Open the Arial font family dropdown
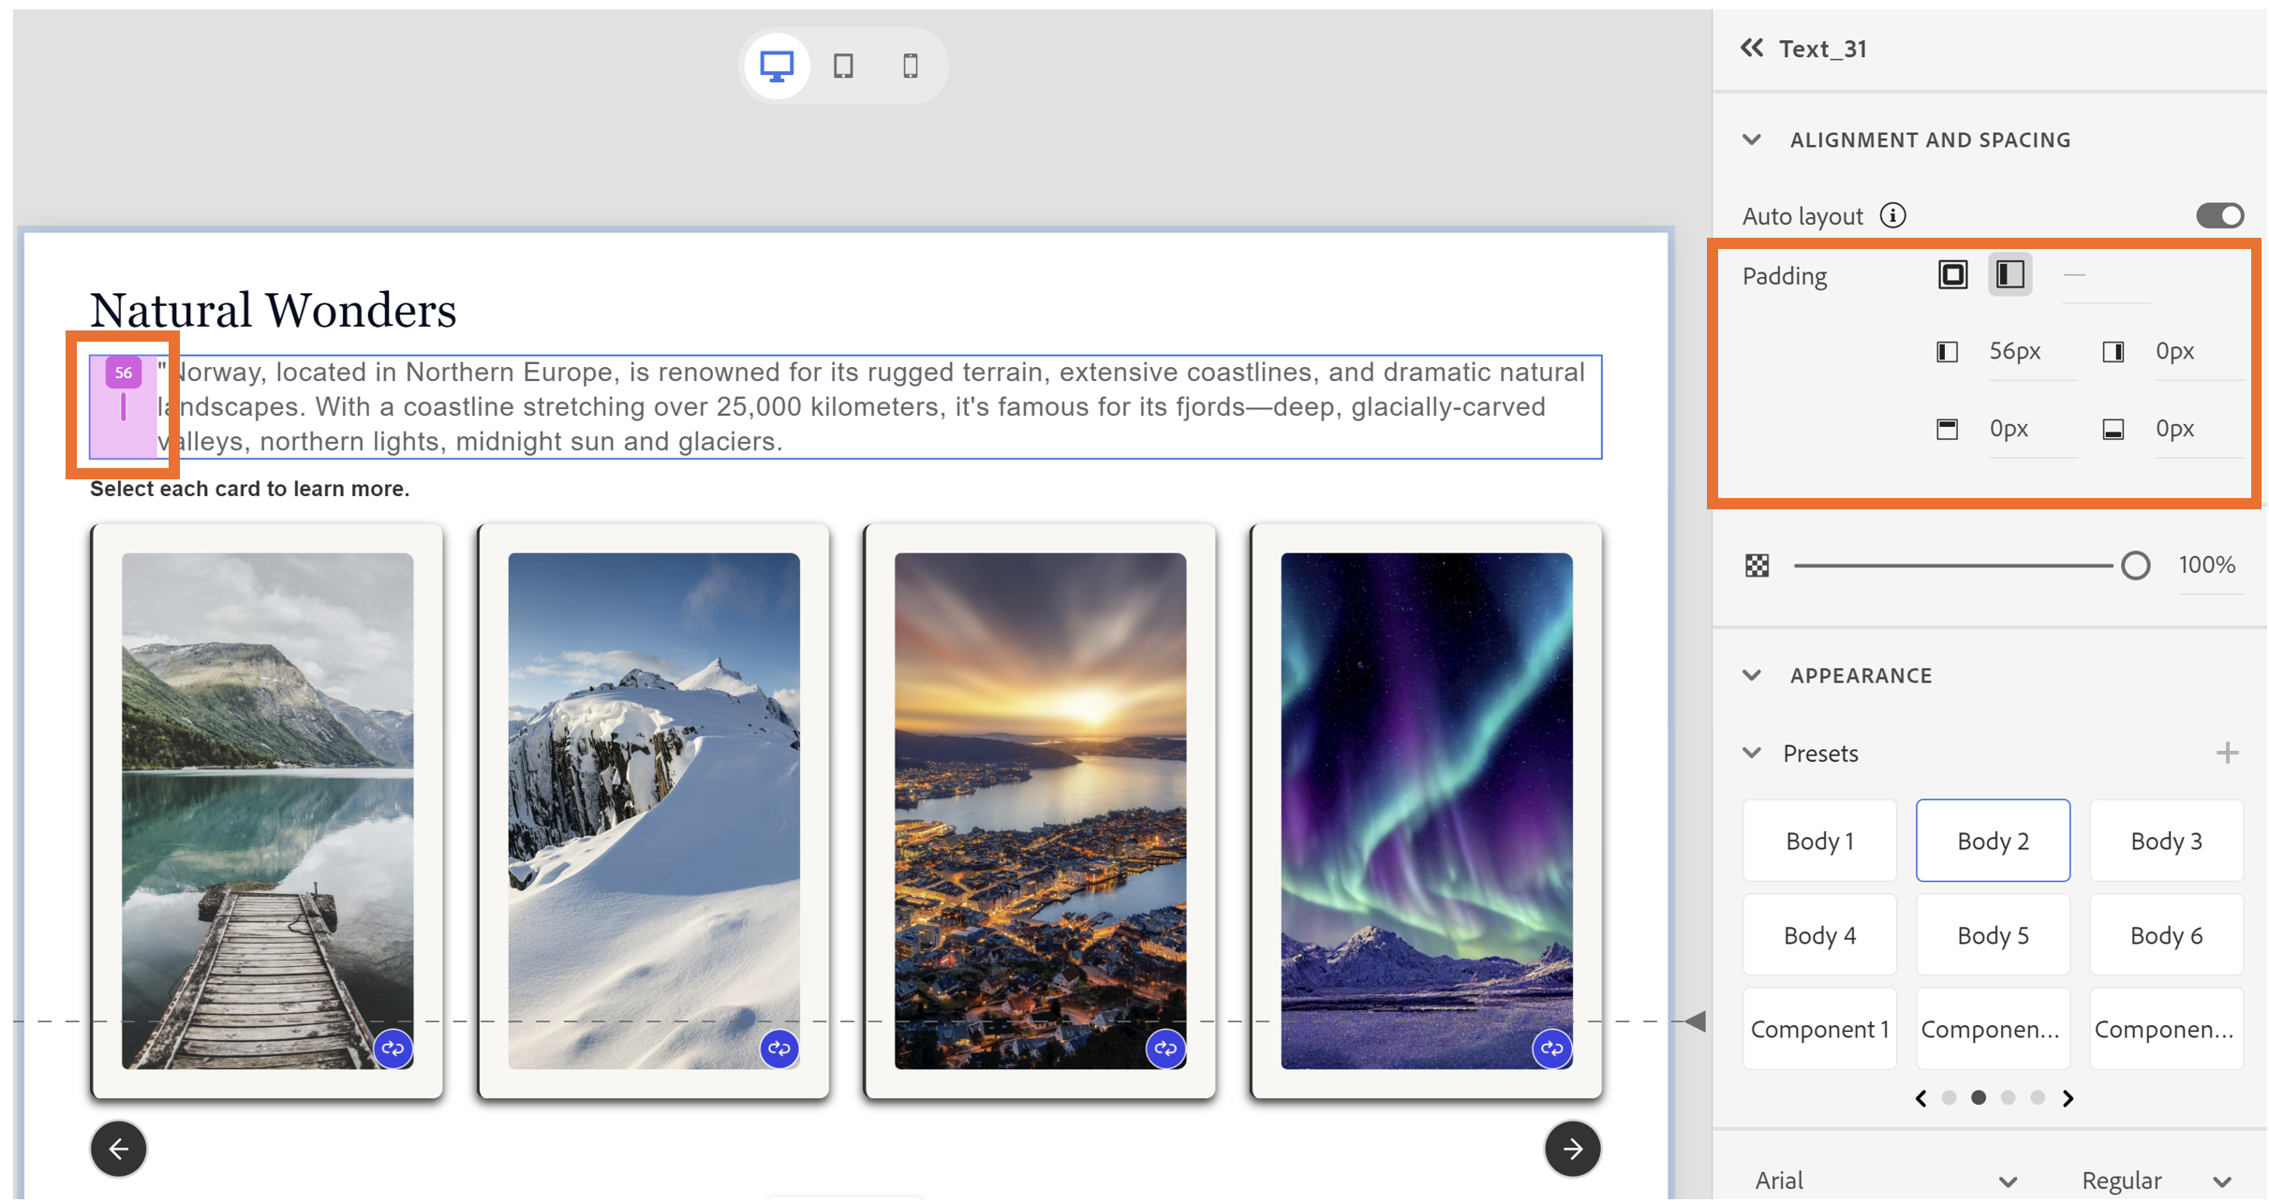This screenshot has height=1203, width=2269. pos(1883,1180)
